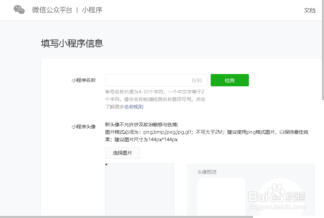The image size is (324, 218).
Task: Open the 名称规则 link
Action: coord(134,107)
